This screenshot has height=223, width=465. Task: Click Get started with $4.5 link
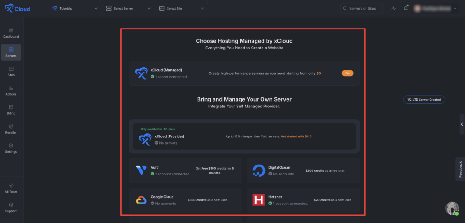point(296,136)
